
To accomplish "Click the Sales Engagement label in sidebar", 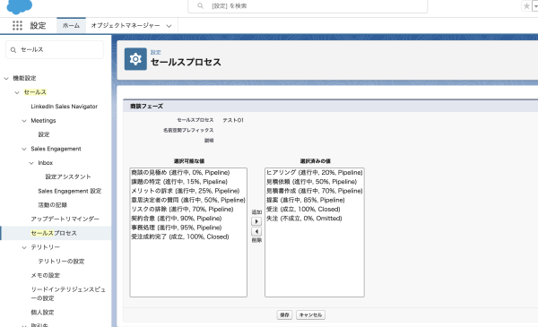I will [56, 149].
